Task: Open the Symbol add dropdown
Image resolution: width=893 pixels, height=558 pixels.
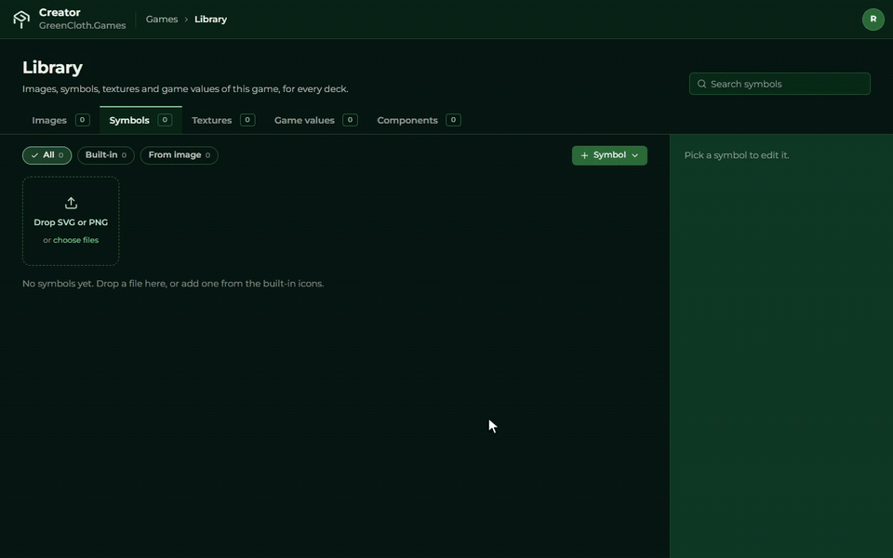Action: (x=609, y=155)
